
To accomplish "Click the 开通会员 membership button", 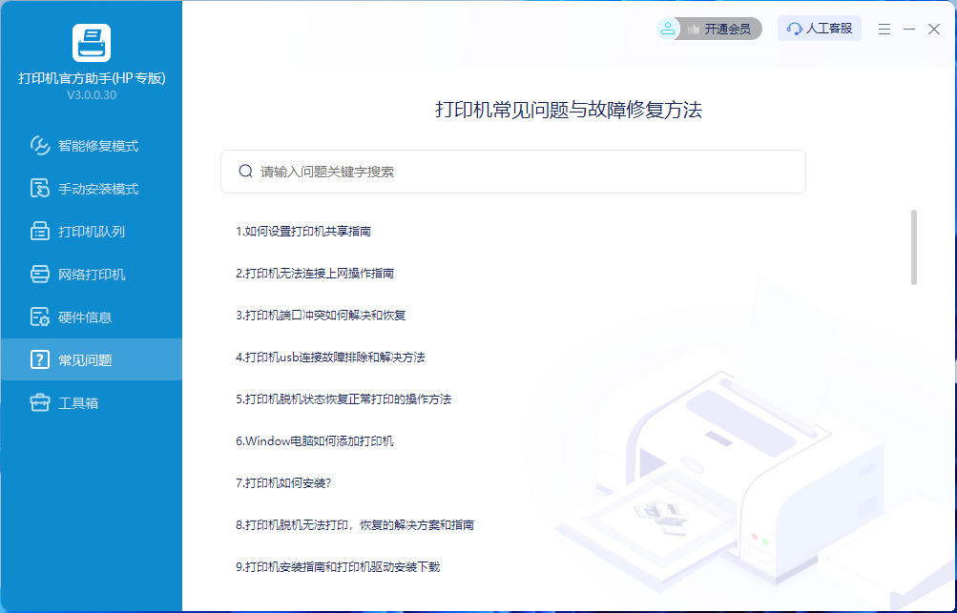I will pos(709,30).
